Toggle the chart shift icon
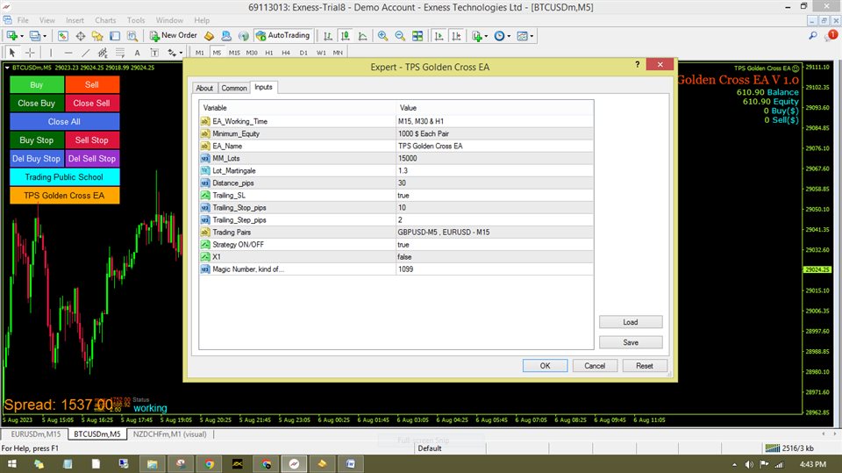The height and width of the screenshot is (473, 842). 456,36
